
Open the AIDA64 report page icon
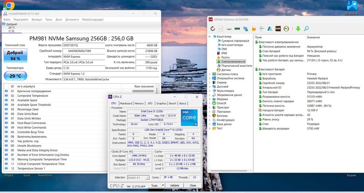click(x=221, y=28)
